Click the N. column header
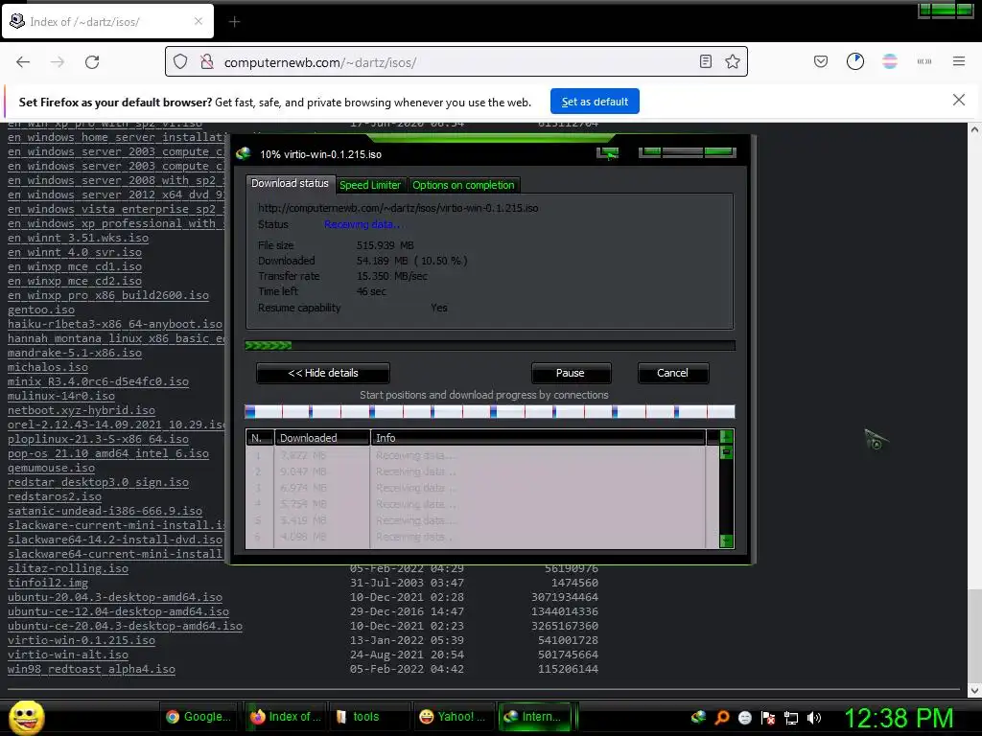 click(260, 437)
